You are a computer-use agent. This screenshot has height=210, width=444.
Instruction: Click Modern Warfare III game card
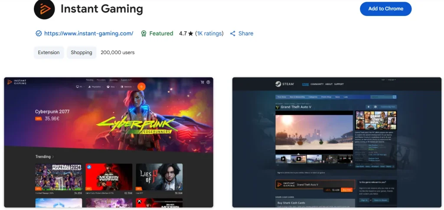click(109, 179)
